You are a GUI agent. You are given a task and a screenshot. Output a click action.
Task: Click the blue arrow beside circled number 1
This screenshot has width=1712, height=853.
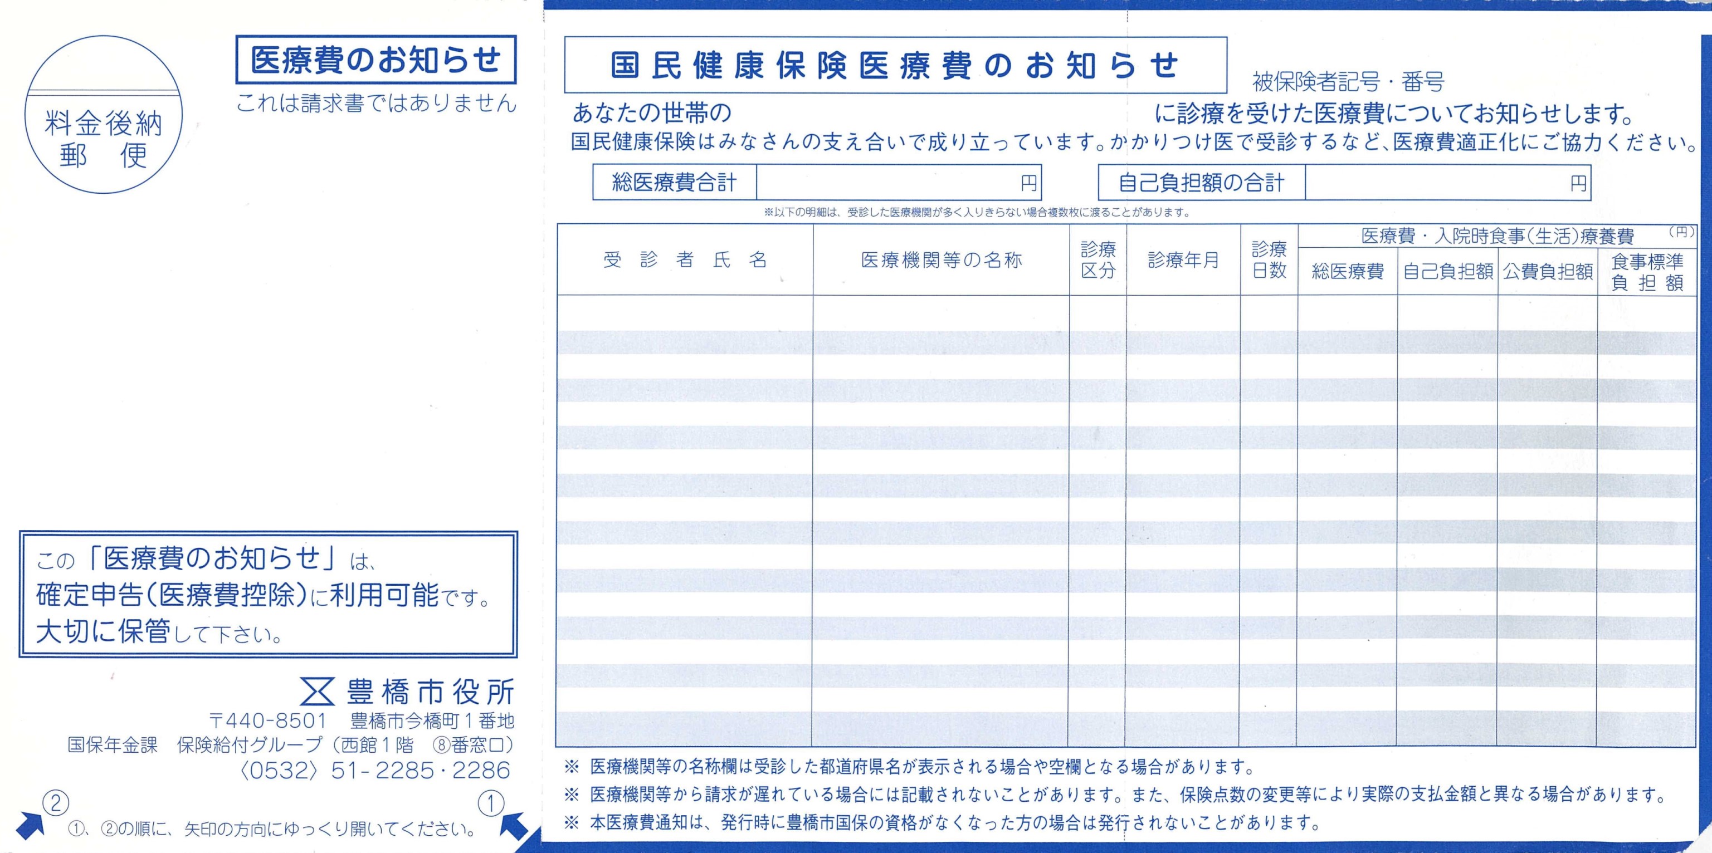tap(513, 827)
